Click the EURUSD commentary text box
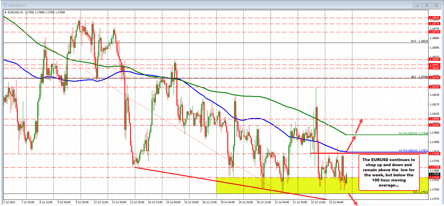The image size is (444, 206). 389,172
